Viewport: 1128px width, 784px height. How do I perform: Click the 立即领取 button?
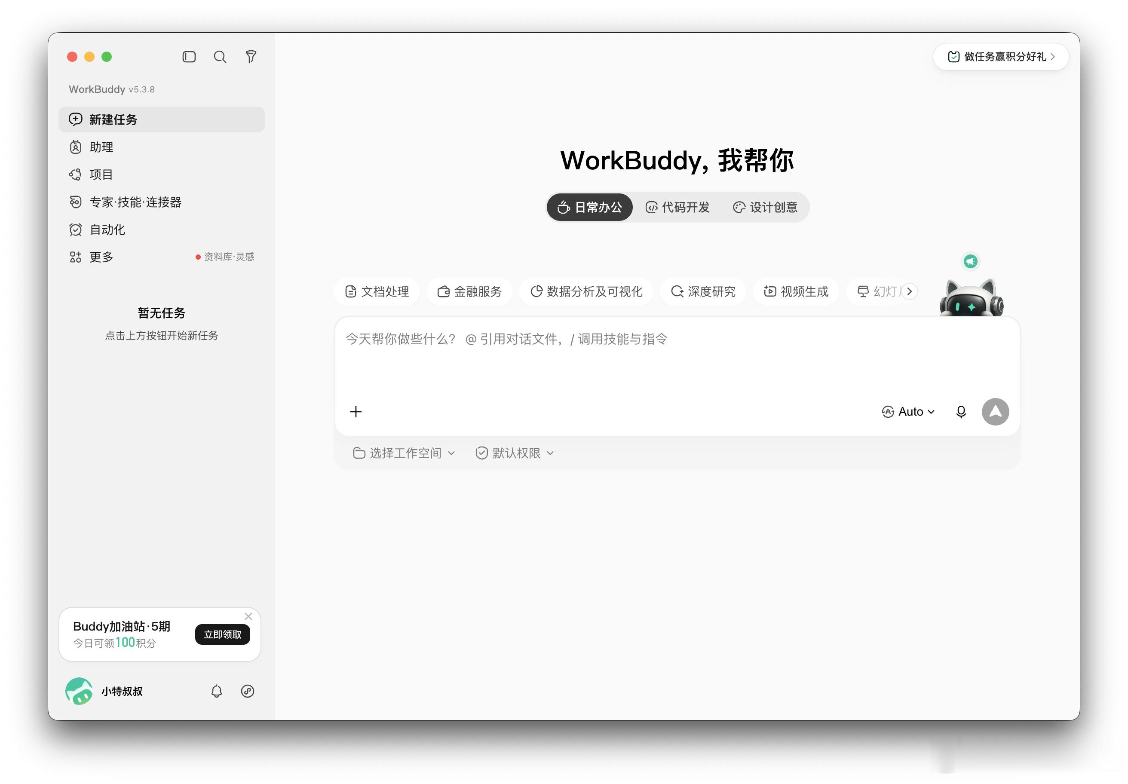(x=223, y=634)
